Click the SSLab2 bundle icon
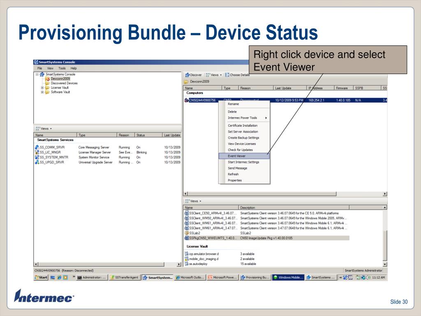This screenshot has width=421, height=316. tap(187, 233)
